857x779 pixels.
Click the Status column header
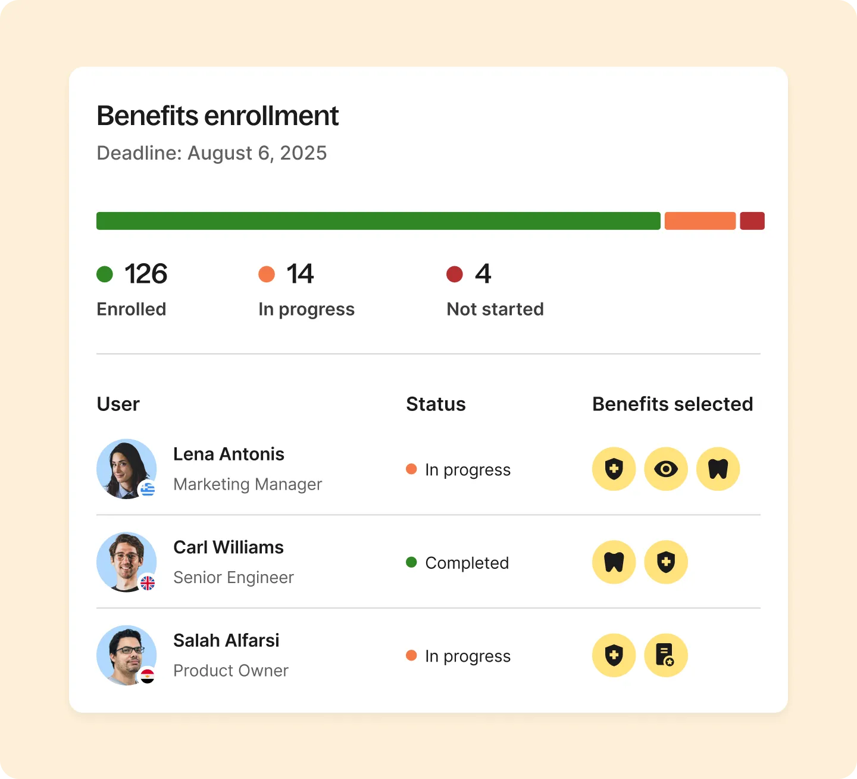pos(436,404)
